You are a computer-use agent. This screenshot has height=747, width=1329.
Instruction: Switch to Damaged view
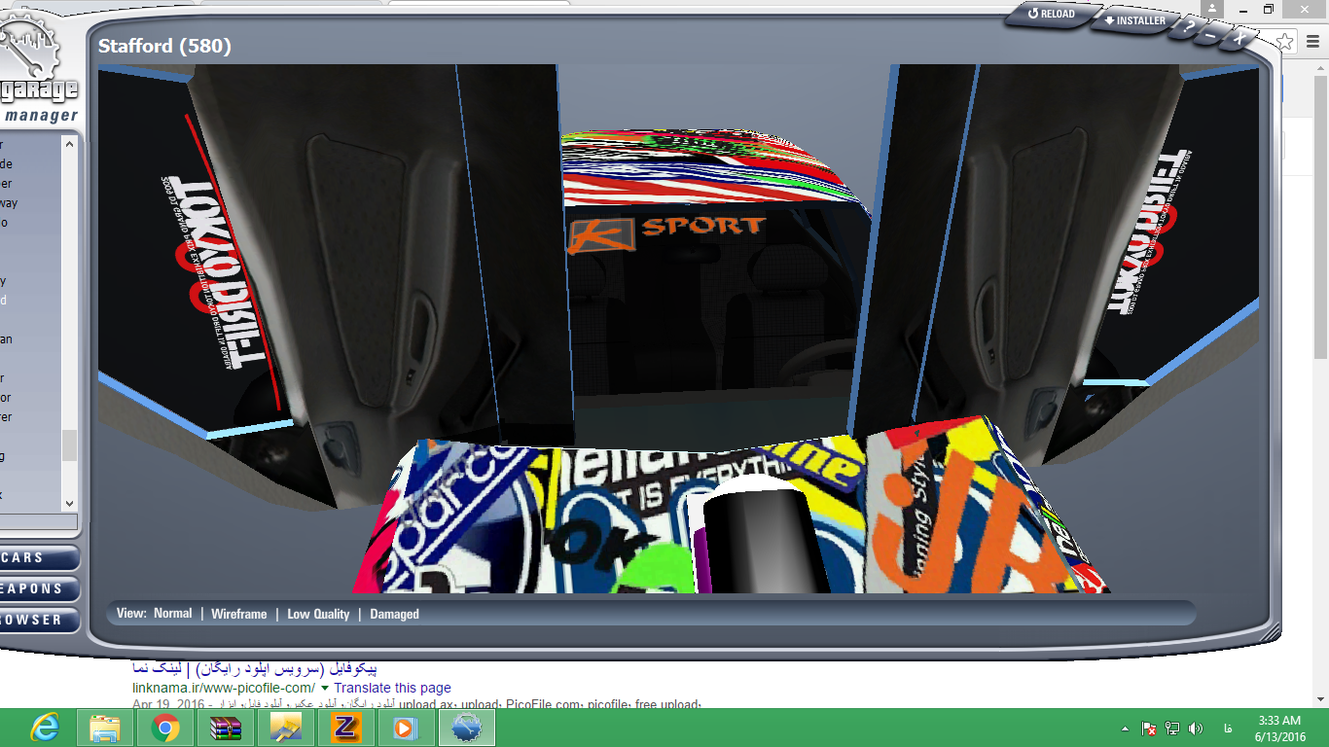394,614
